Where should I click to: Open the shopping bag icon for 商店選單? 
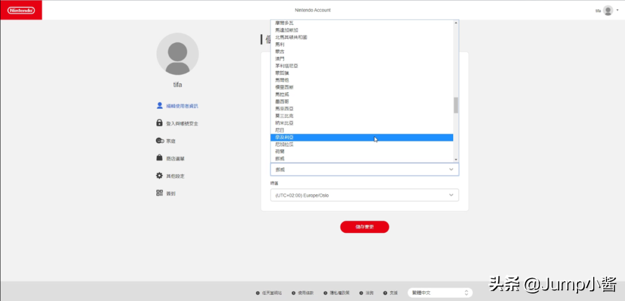point(160,158)
